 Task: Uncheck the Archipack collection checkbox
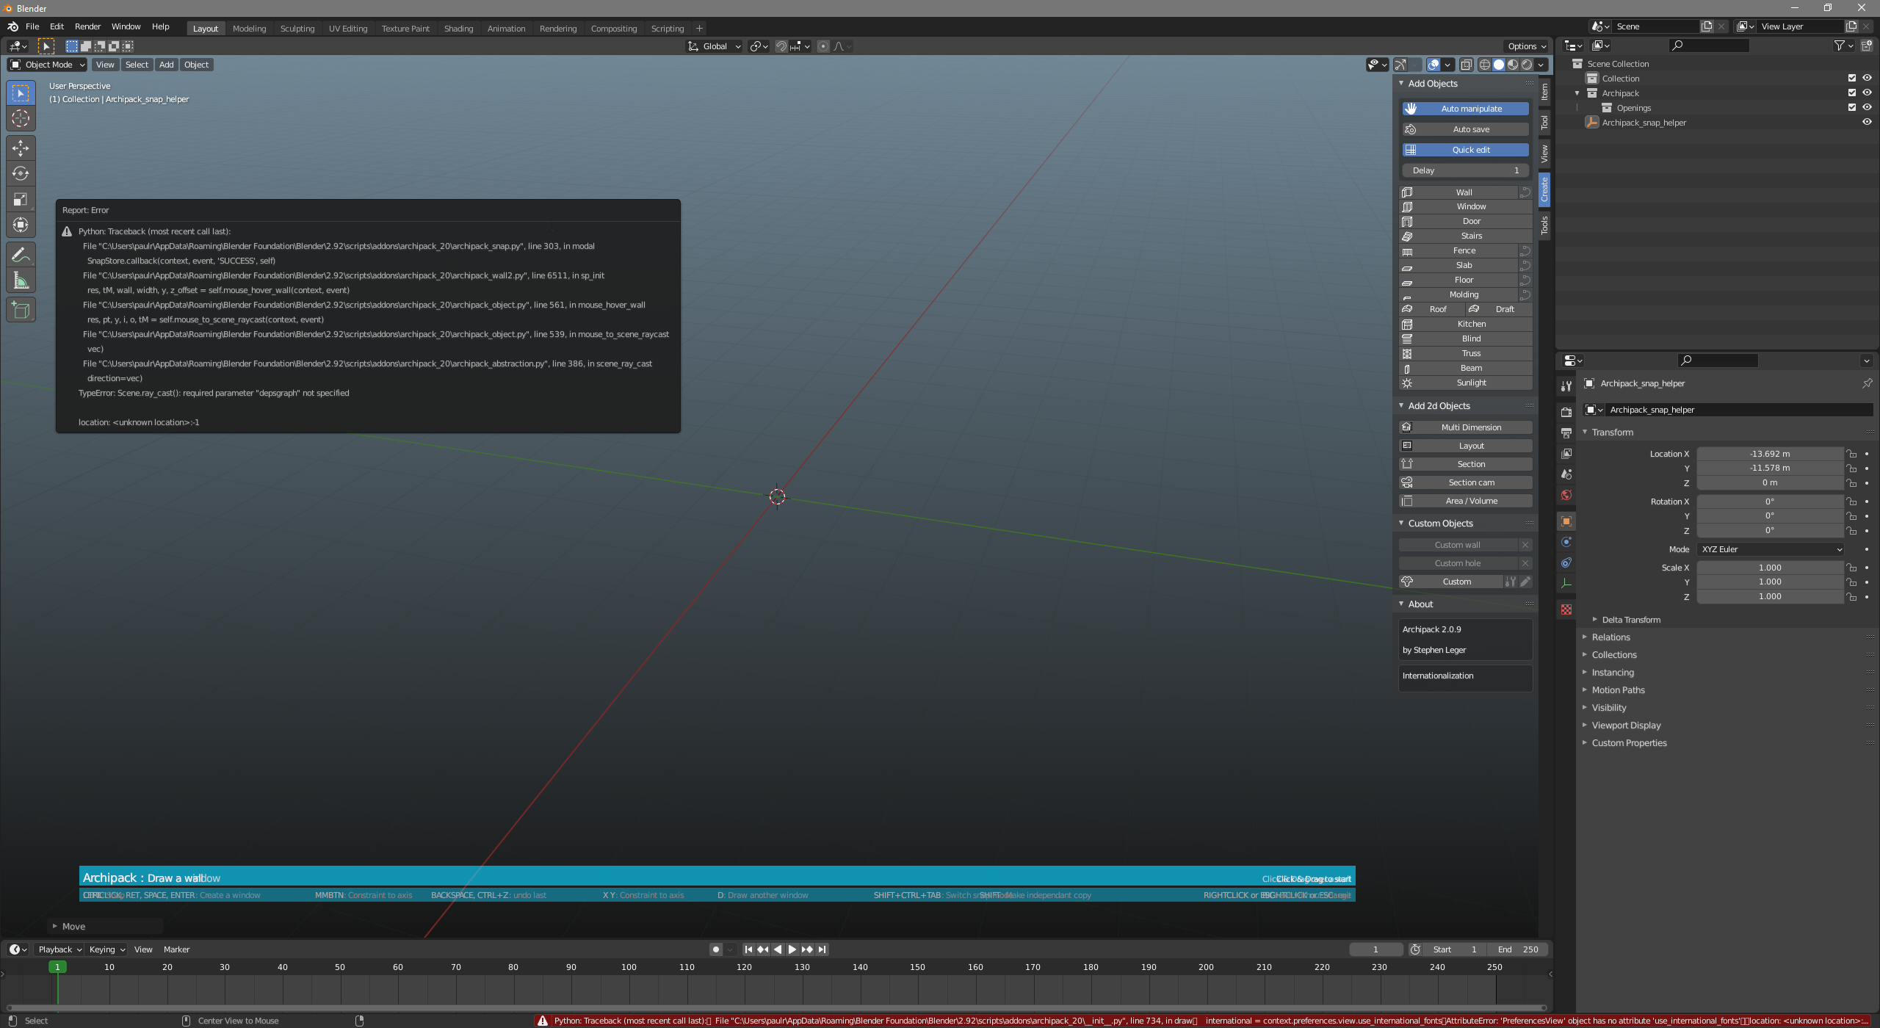click(1851, 93)
